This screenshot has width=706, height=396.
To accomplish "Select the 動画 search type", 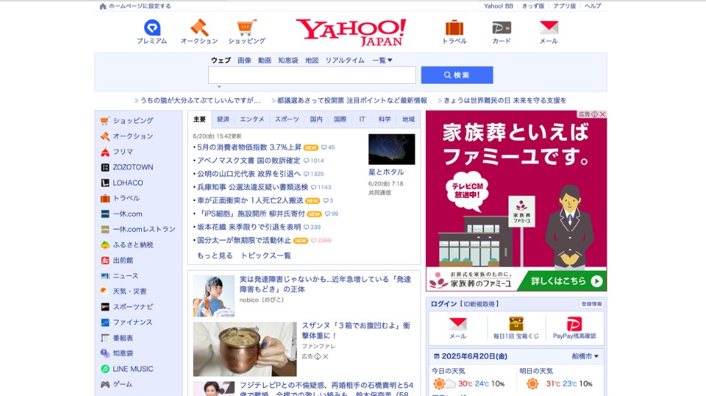I will pyautogui.click(x=264, y=60).
